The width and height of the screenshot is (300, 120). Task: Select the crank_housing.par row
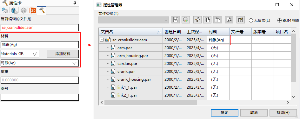195,79
